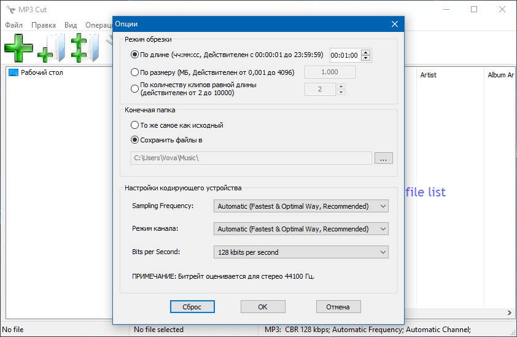The width and height of the screenshot is (517, 337).
Task: Maximize the MP3 Cut window
Action: click(x=474, y=9)
